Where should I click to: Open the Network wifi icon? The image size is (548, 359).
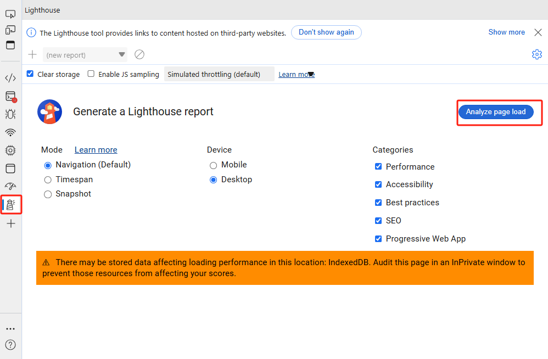[x=10, y=132]
